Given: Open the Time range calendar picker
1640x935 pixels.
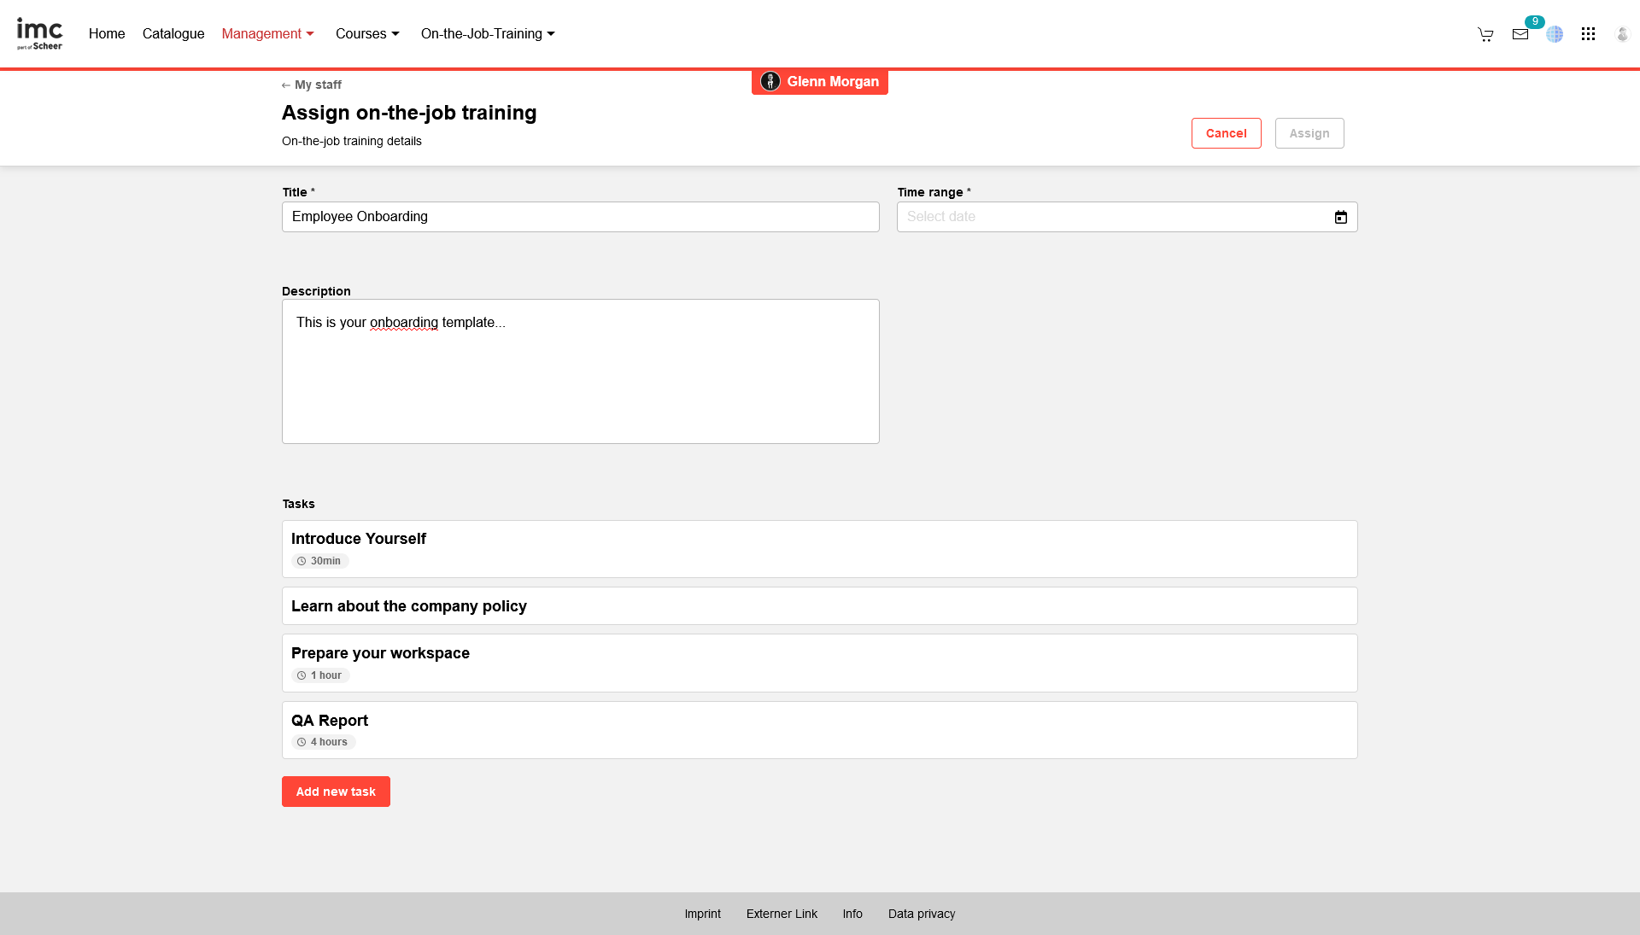Looking at the screenshot, I should [1339, 217].
